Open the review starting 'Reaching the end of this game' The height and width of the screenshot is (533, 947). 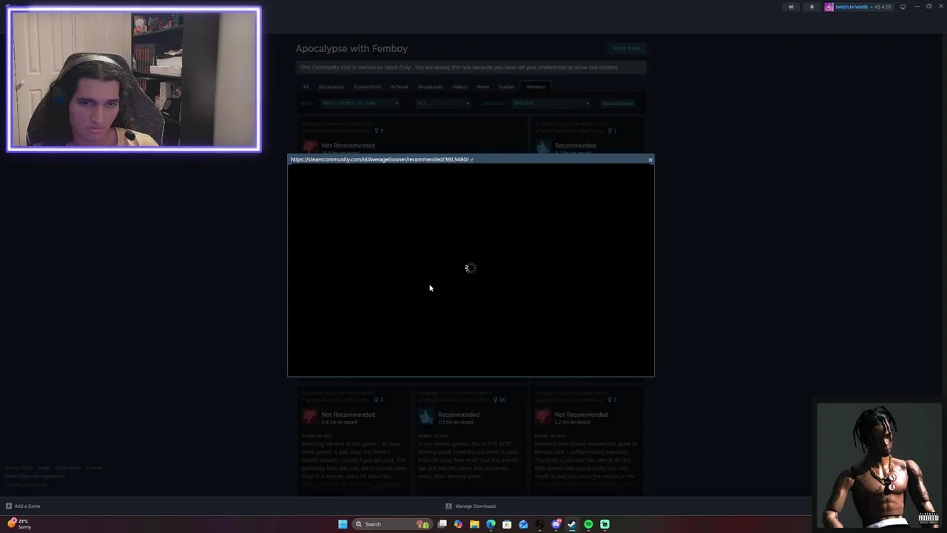point(354,464)
